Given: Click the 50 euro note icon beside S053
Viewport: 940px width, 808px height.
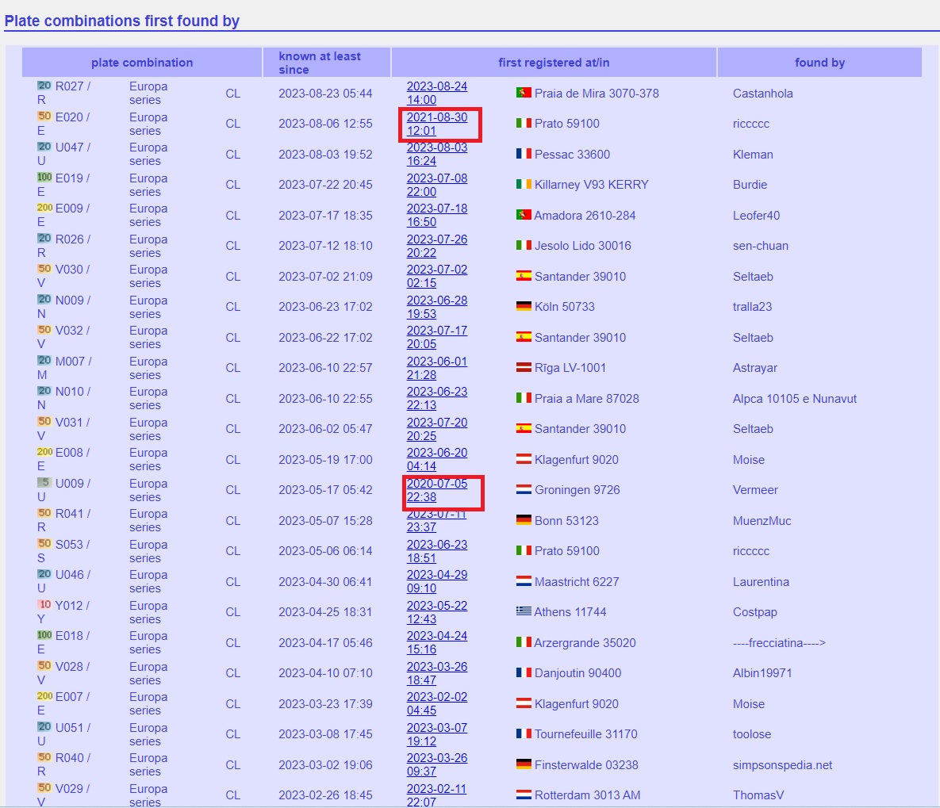Looking at the screenshot, I should tap(44, 544).
